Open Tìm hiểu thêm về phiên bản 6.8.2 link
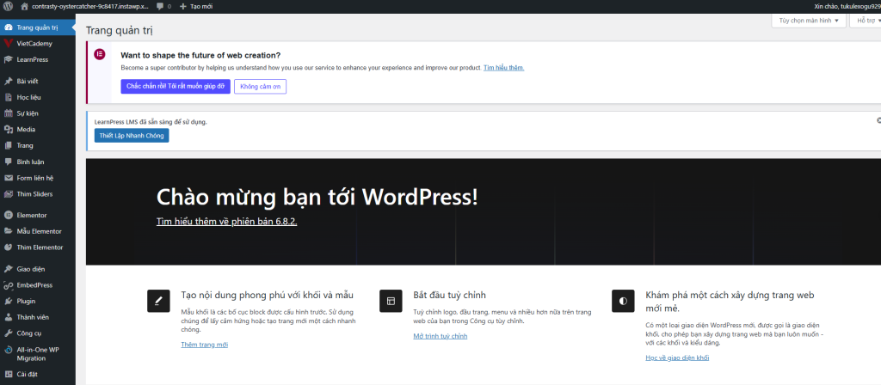 [x=226, y=221]
